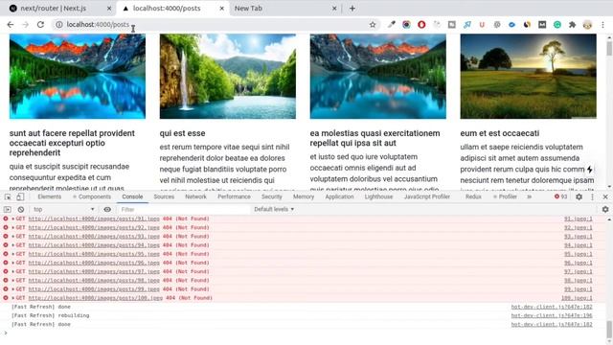
Task: Open the Default levels dropdown
Action: coord(274,209)
